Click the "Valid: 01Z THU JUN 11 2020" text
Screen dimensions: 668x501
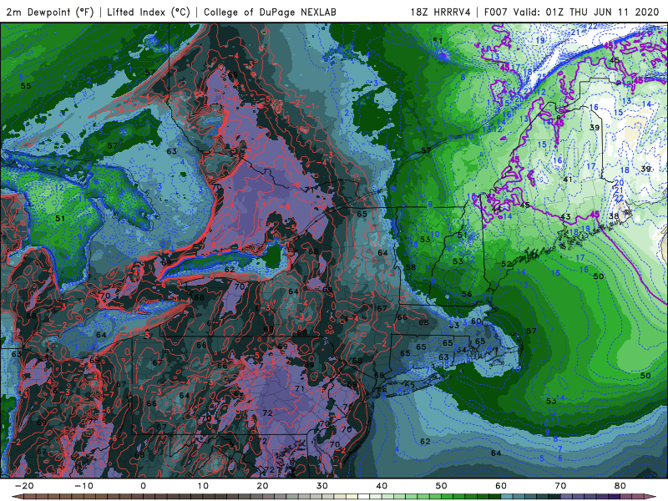point(586,12)
